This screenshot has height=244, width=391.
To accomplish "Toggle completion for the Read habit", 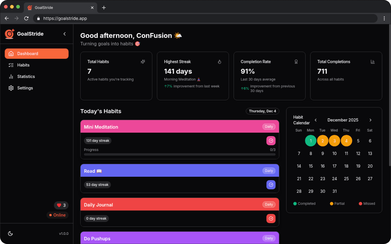I will [271, 185].
